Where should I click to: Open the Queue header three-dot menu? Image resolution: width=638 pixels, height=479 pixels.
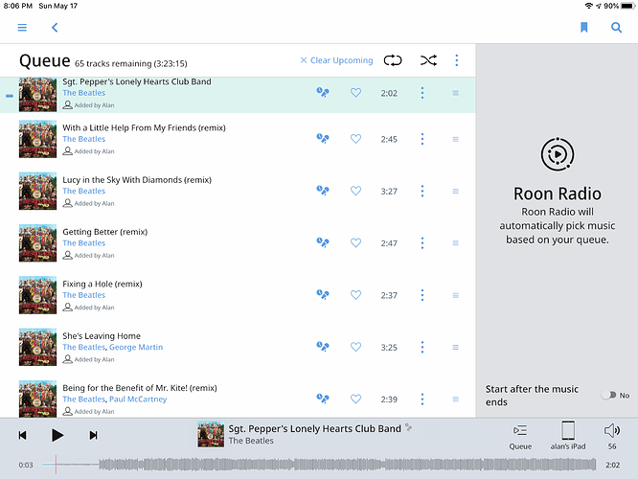[x=457, y=60]
